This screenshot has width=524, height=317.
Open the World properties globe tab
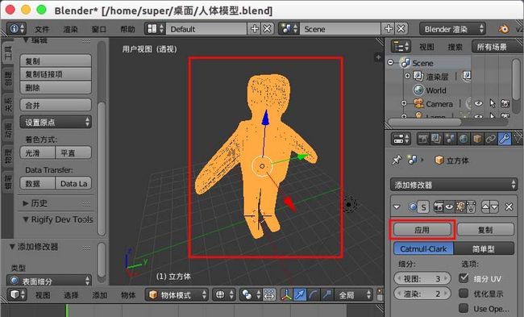[x=464, y=139]
